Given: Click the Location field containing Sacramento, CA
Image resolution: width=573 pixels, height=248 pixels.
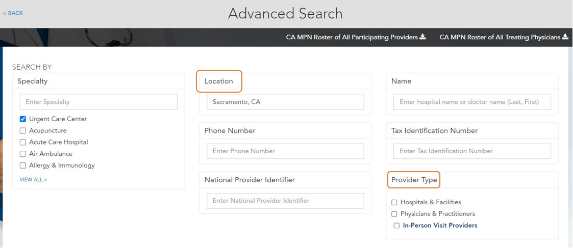Looking at the screenshot, I should coord(285,102).
